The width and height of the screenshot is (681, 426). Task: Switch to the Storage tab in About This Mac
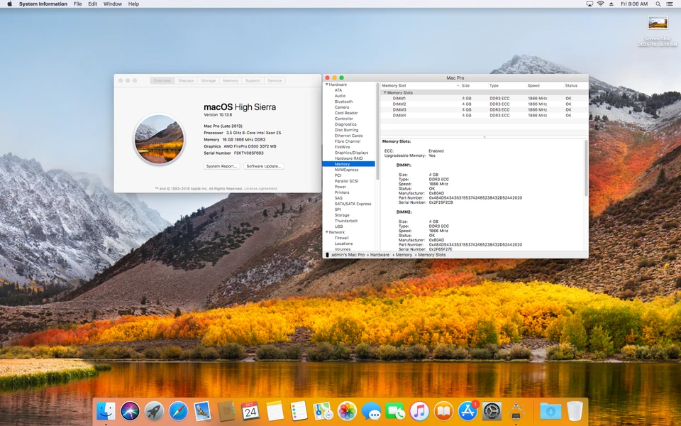[x=209, y=80]
